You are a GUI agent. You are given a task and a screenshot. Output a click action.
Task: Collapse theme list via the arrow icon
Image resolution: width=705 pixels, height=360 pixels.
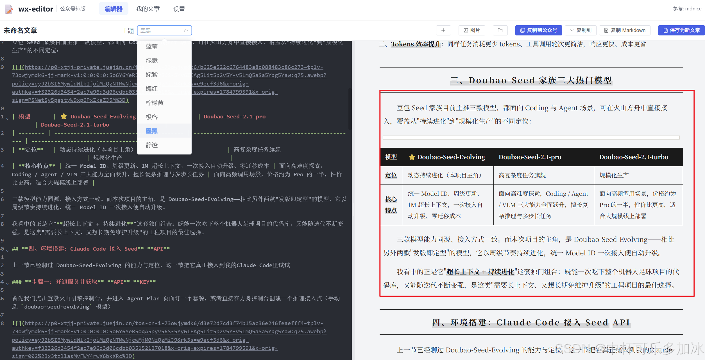(x=186, y=30)
